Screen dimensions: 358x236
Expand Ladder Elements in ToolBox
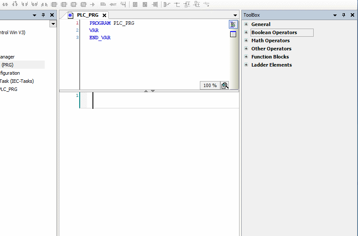click(x=246, y=65)
